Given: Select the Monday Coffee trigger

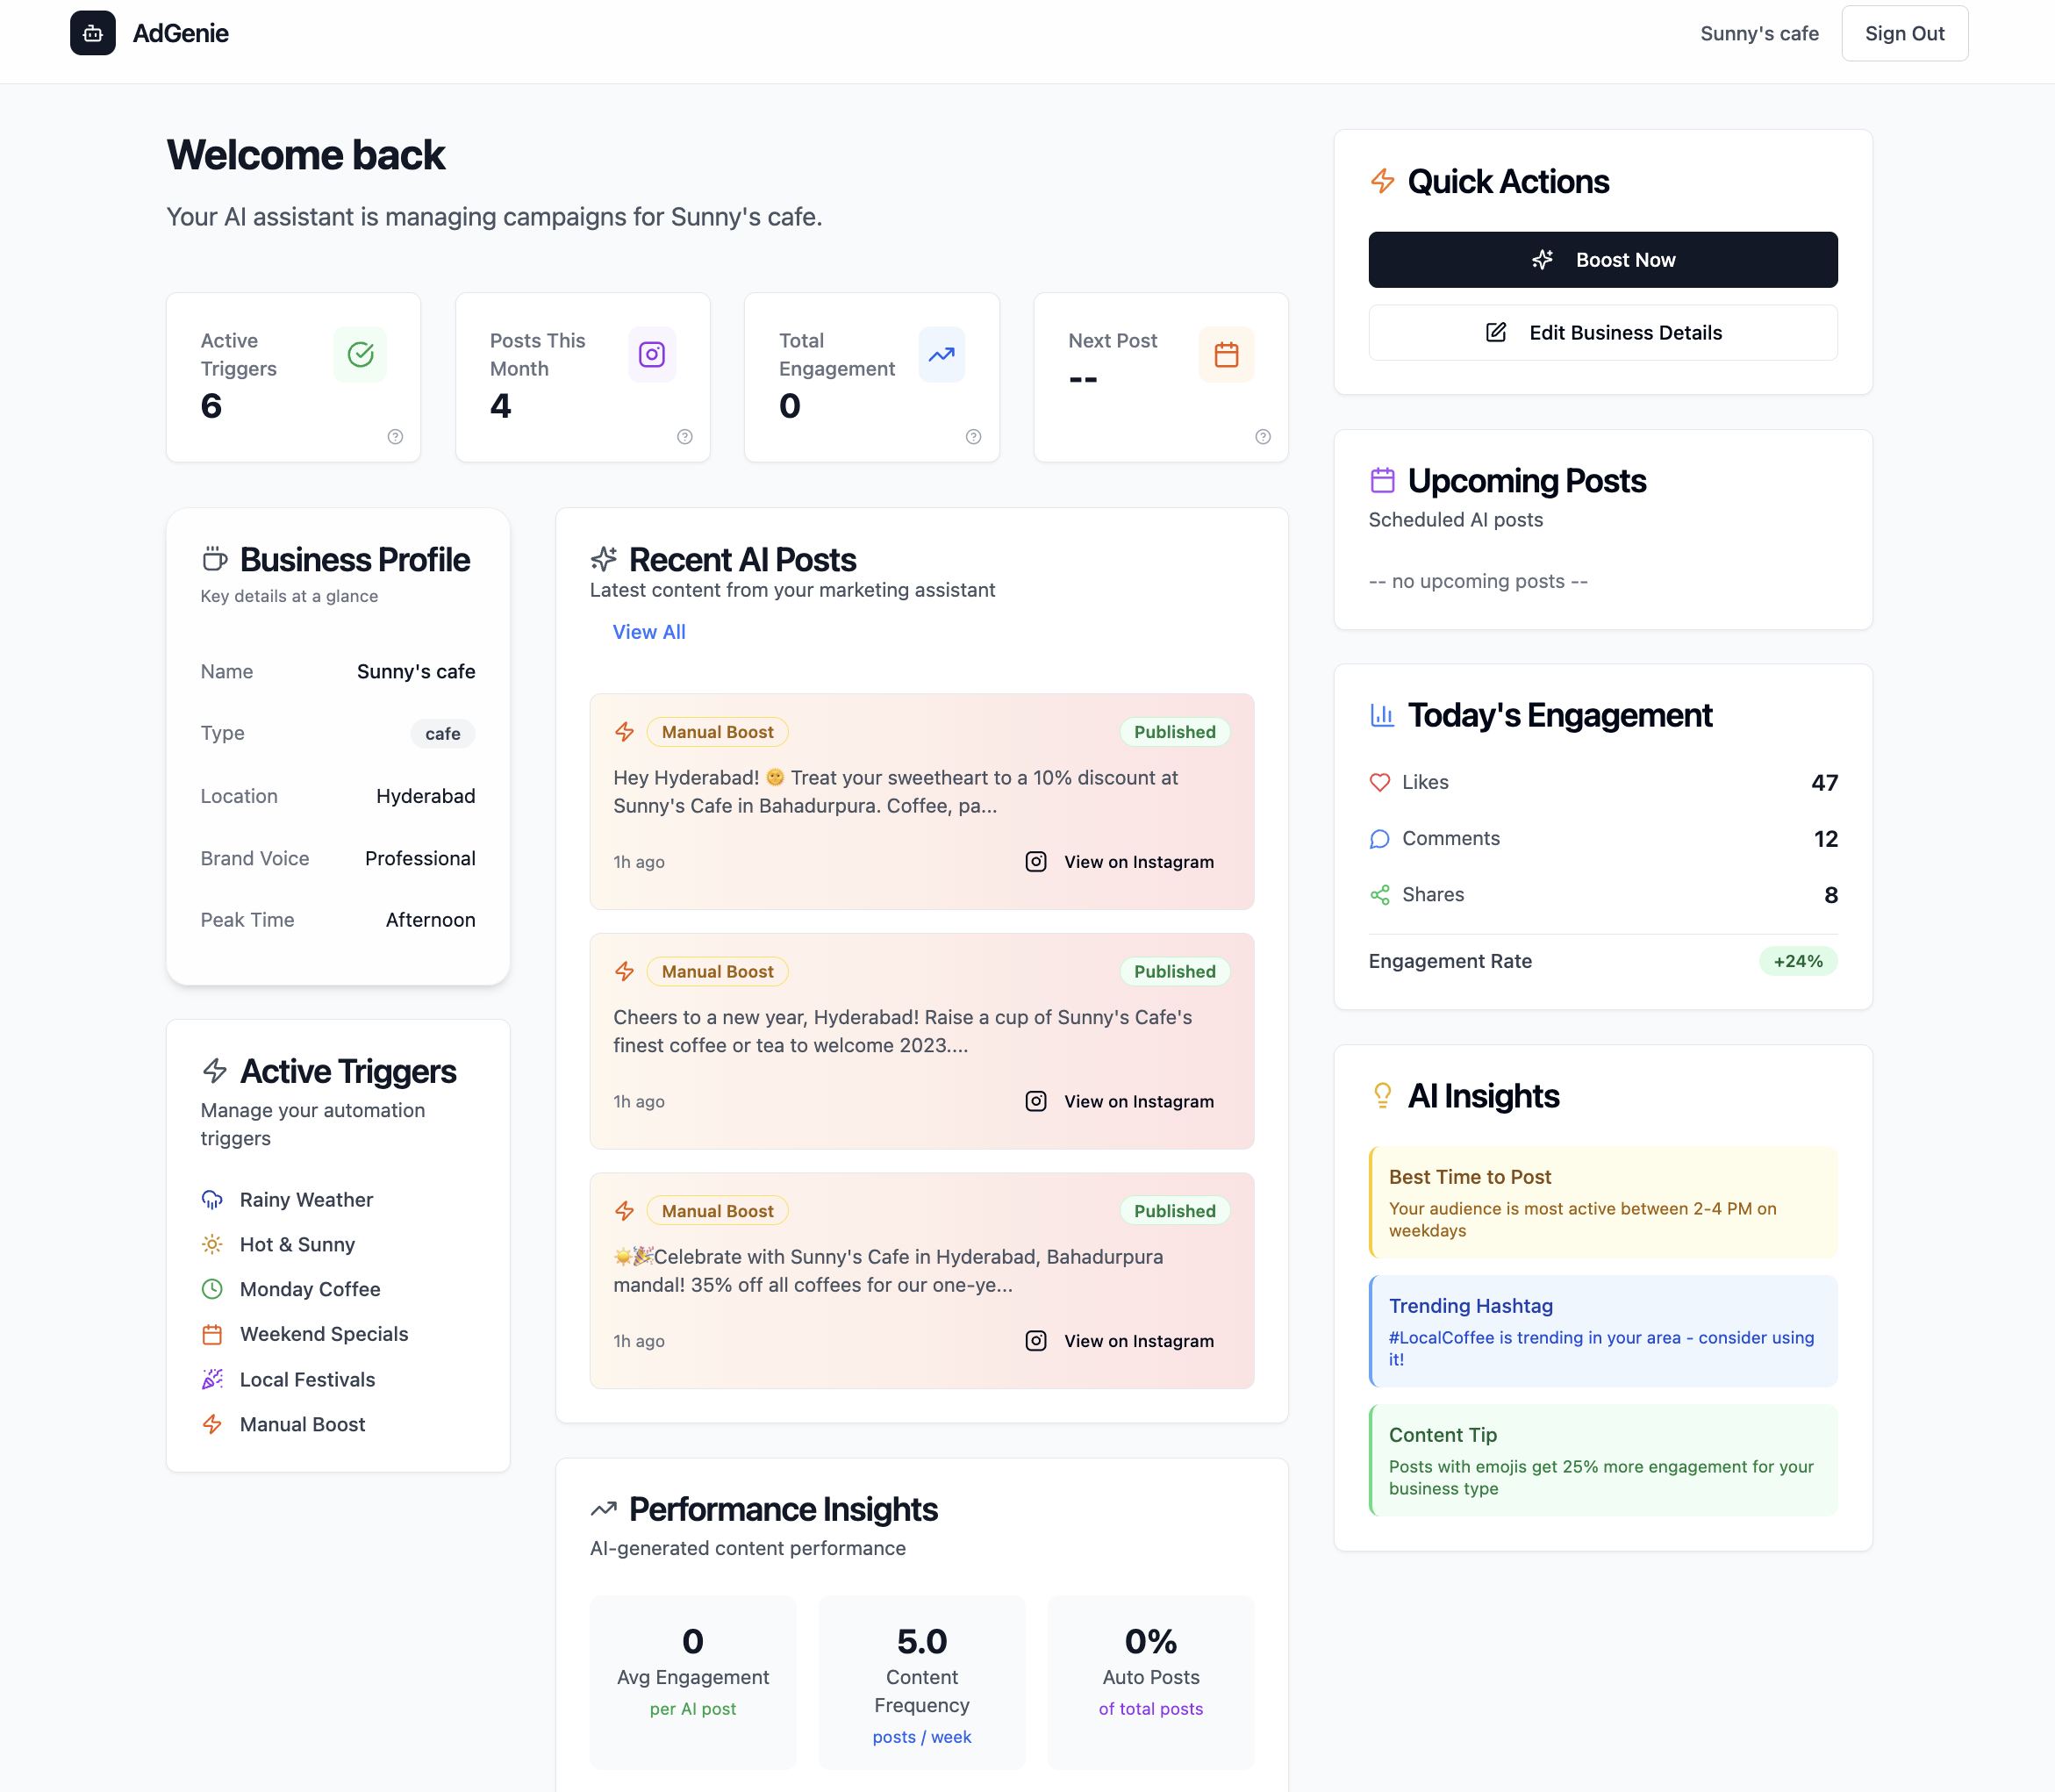Looking at the screenshot, I should 309,1289.
